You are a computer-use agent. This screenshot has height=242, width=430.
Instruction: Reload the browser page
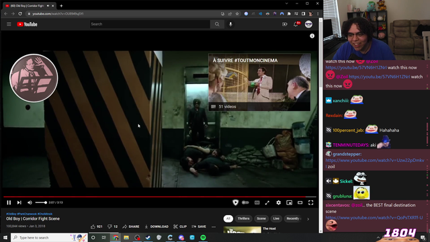coord(20,13)
